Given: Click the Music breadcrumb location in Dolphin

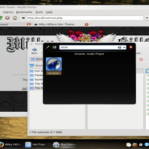Looking at the screenshot, I should coord(36,66).
